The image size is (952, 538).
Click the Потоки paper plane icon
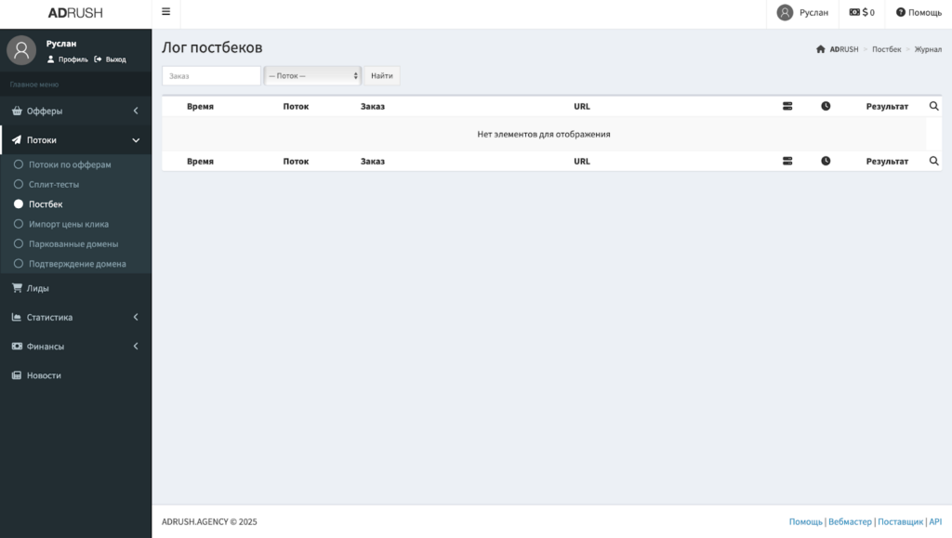[17, 140]
